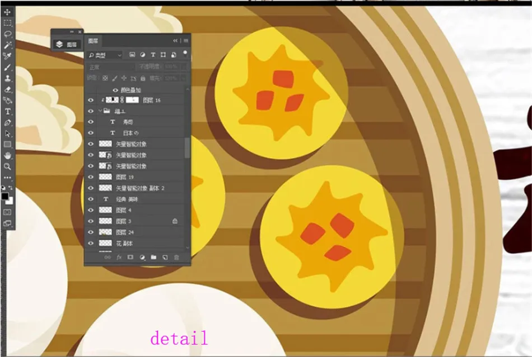Select the Path Selection arrow tool

coord(7,134)
